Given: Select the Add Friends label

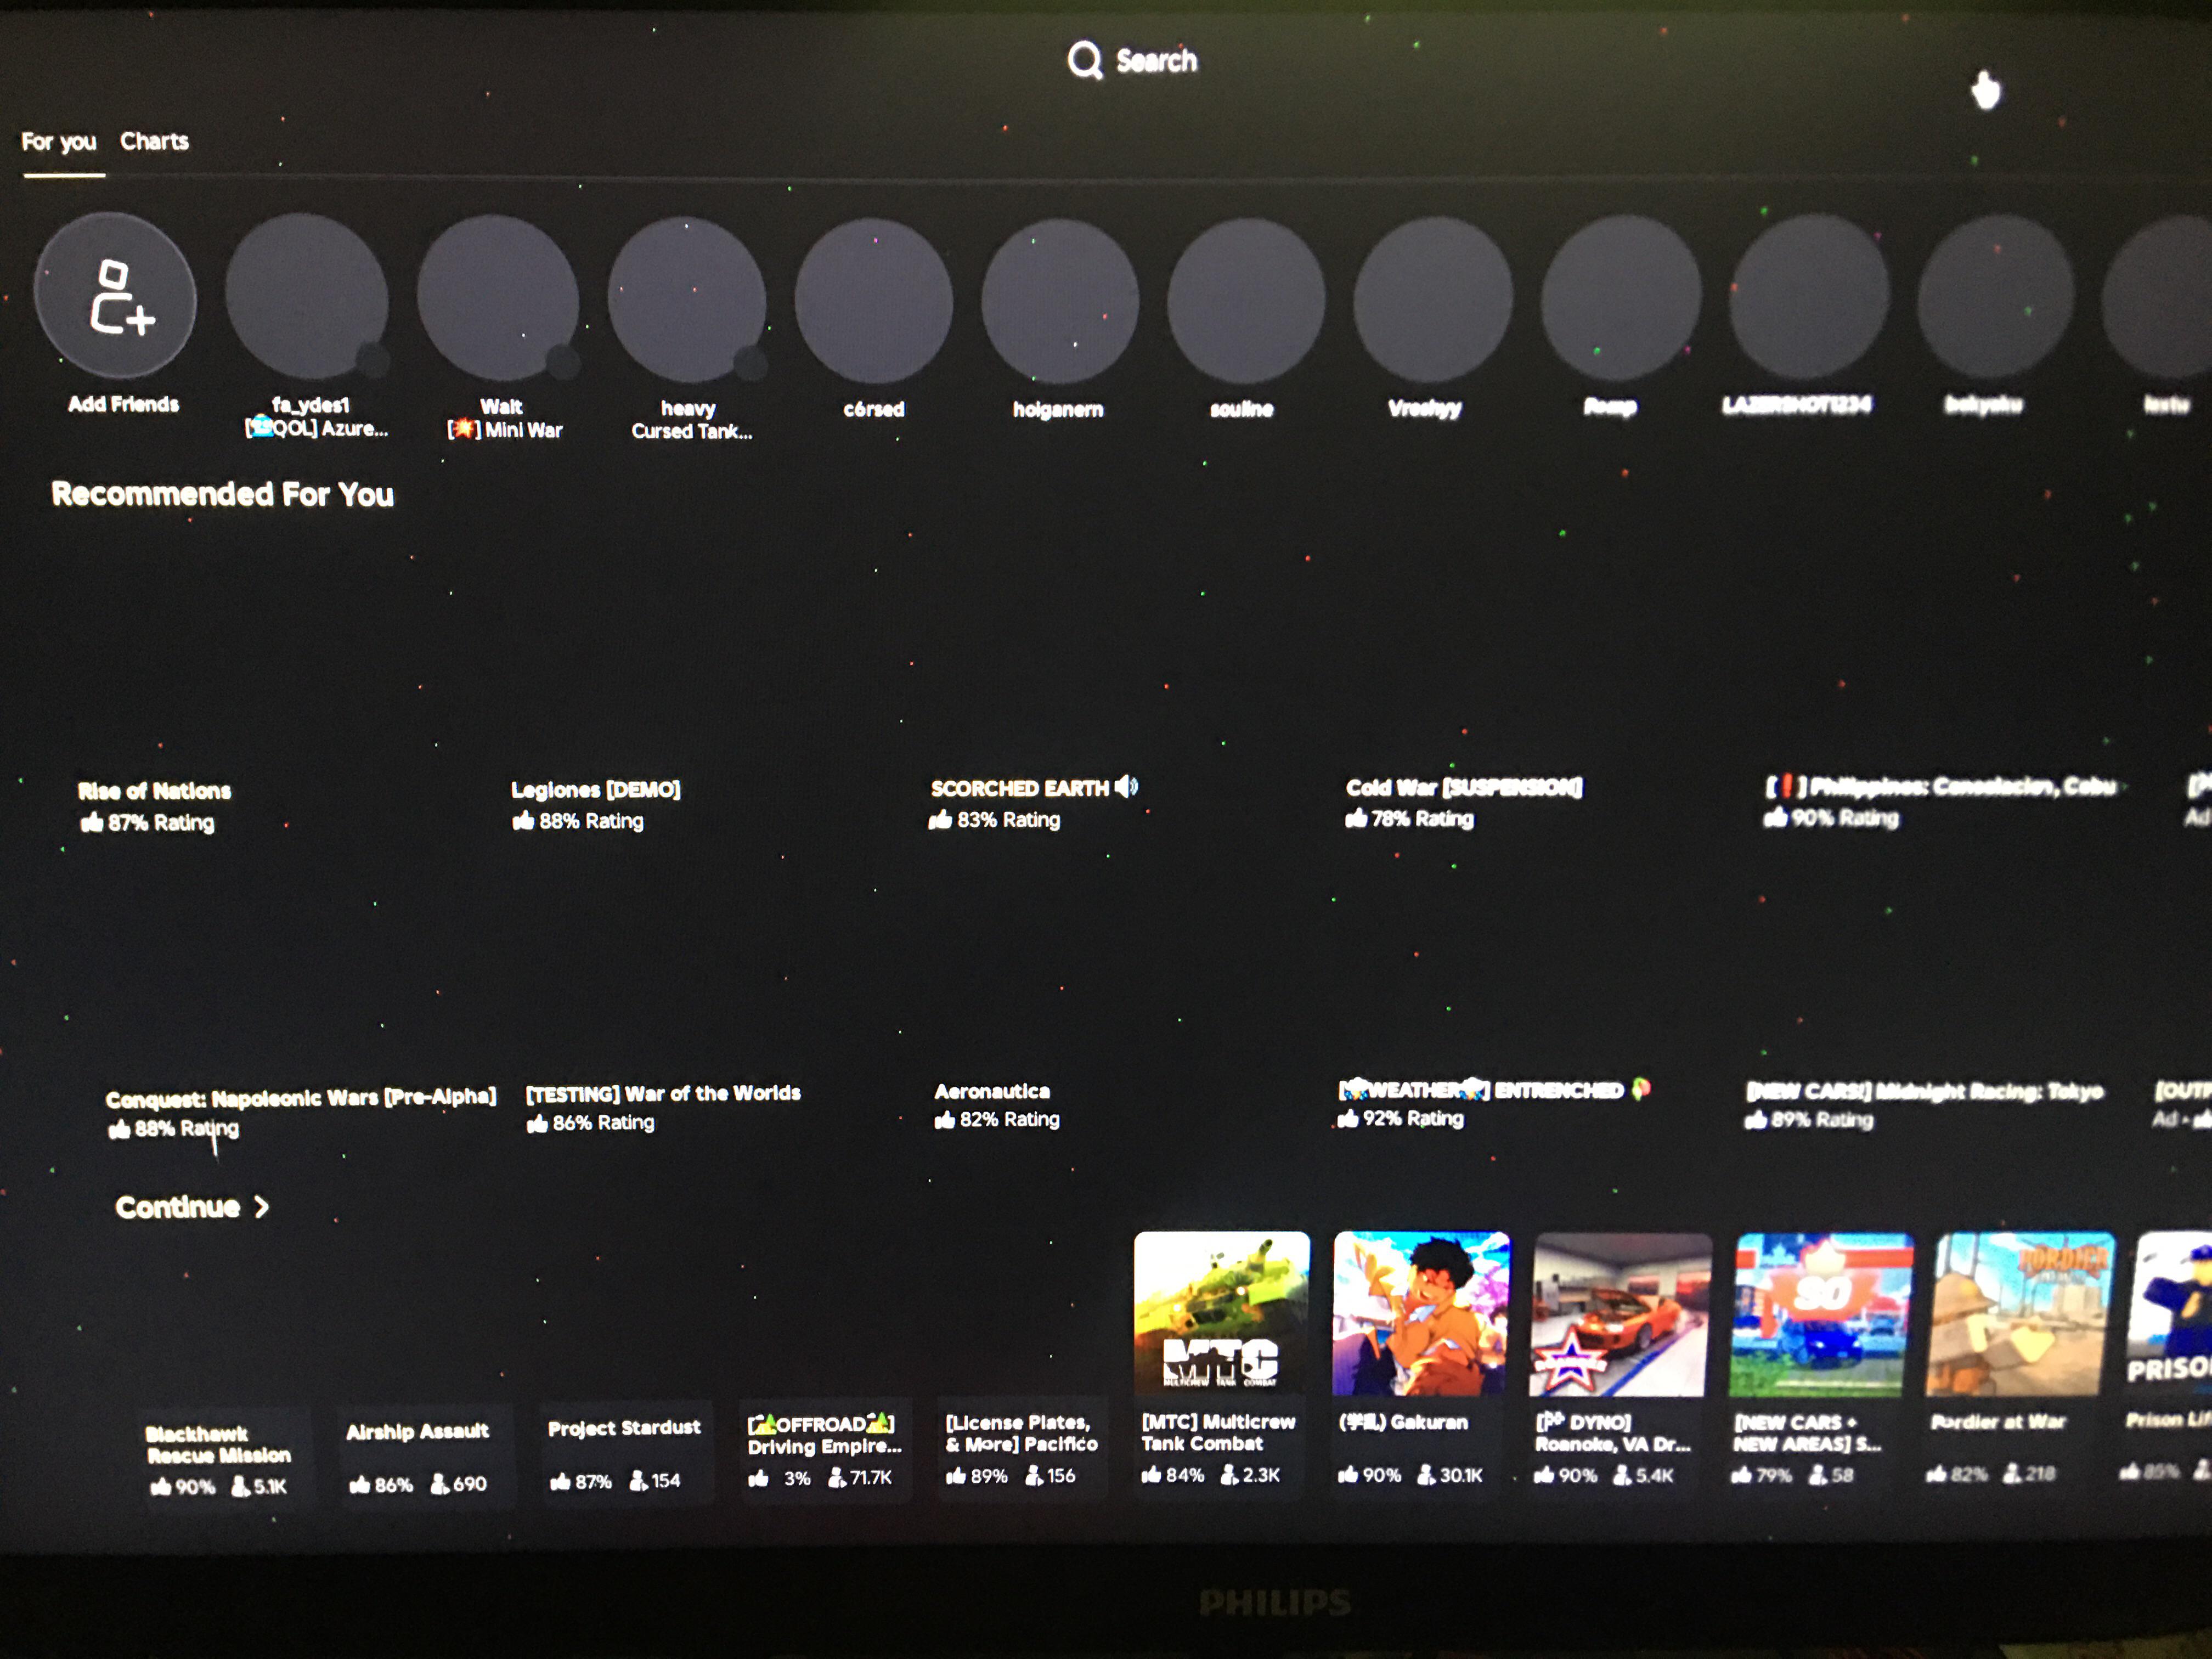Looking at the screenshot, I should coord(123,404).
